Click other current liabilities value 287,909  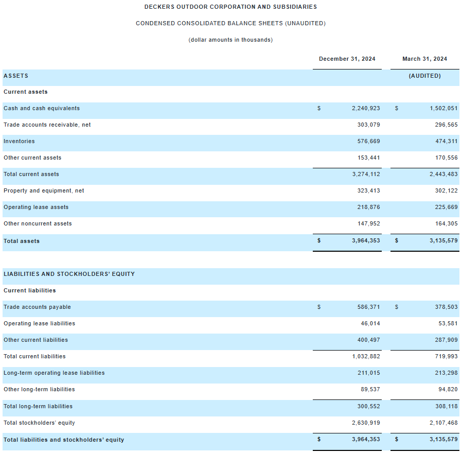[446, 340]
